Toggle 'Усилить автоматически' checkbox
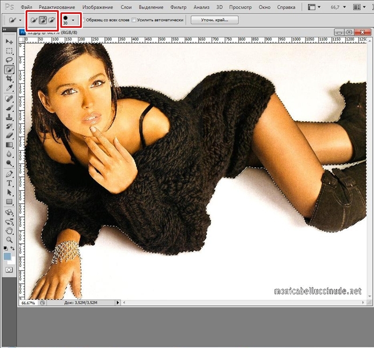This screenshot has height=348, width=374. point(134,20)
